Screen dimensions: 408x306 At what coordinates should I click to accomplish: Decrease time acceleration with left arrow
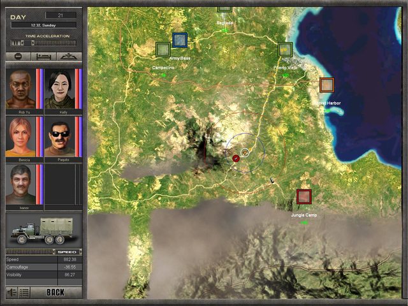22,43
